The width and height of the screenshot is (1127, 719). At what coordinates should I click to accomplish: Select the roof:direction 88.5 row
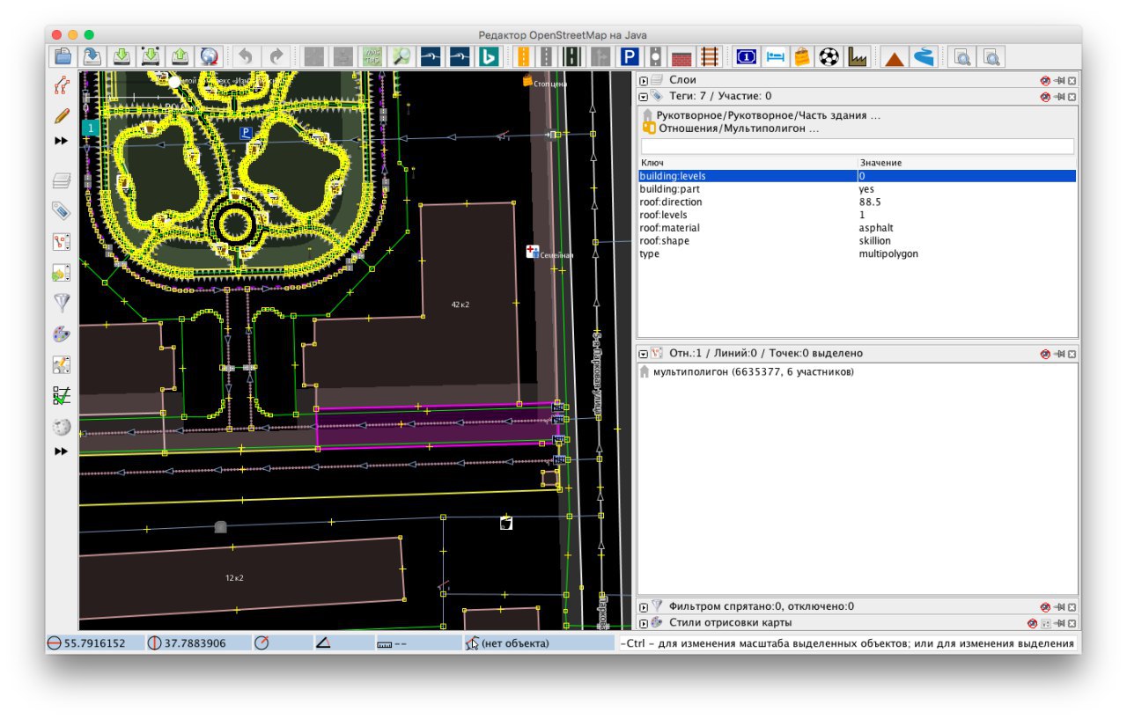coord(858,202)
